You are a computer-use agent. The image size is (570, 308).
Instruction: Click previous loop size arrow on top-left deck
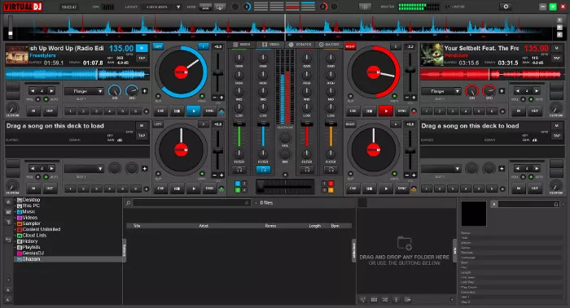click(33, 91)
